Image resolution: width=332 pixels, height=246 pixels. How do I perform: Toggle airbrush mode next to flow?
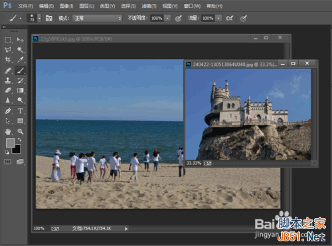(x=230, y=18)
